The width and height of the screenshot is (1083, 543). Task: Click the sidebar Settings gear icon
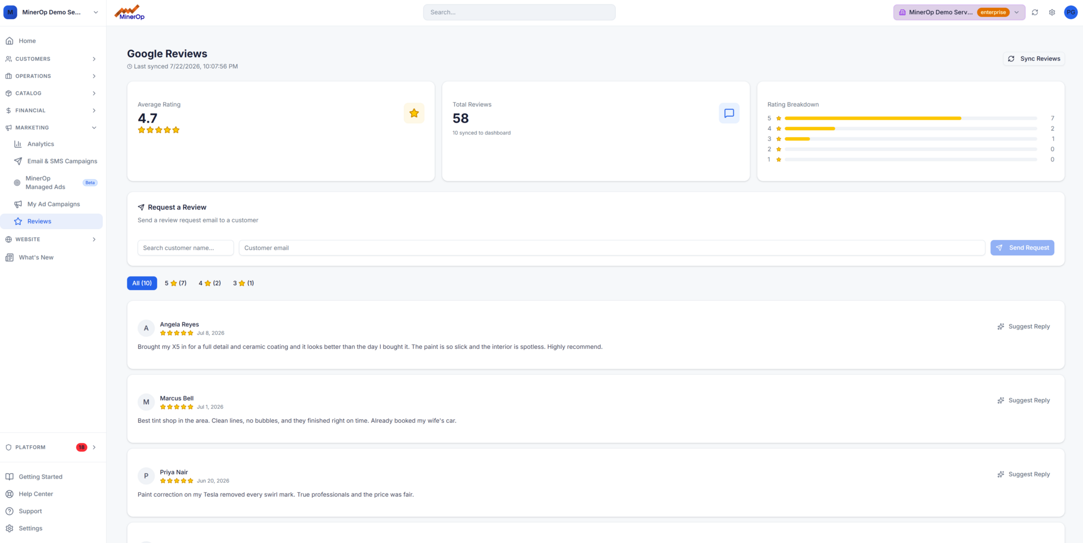9,528
